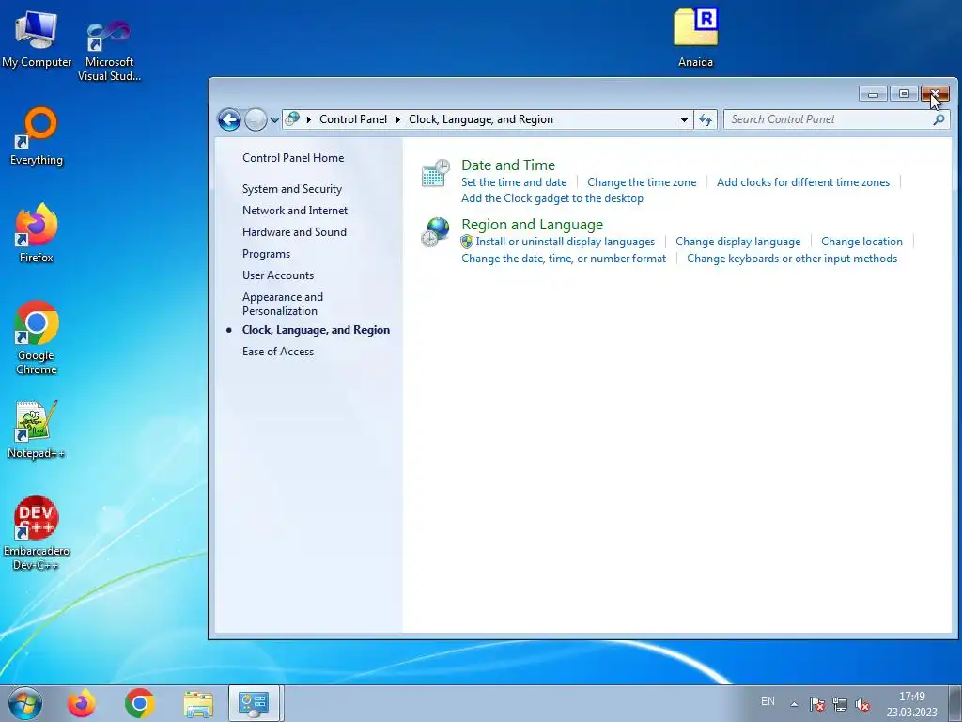Go to System and Security
The image size is (962, 722).
292,189
